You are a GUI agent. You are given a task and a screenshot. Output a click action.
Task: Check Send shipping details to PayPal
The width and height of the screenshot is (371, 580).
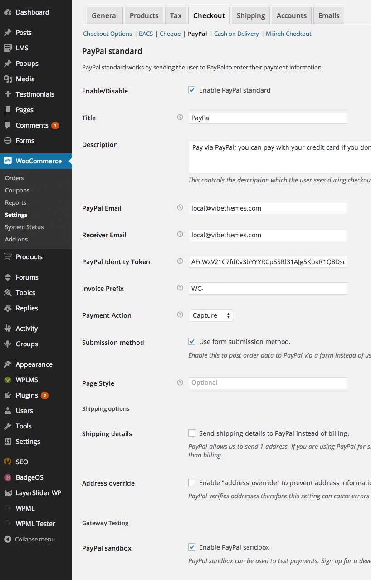192,433
